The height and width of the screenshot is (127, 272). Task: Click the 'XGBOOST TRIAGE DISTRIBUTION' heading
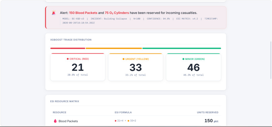click(x=71, y=40)
